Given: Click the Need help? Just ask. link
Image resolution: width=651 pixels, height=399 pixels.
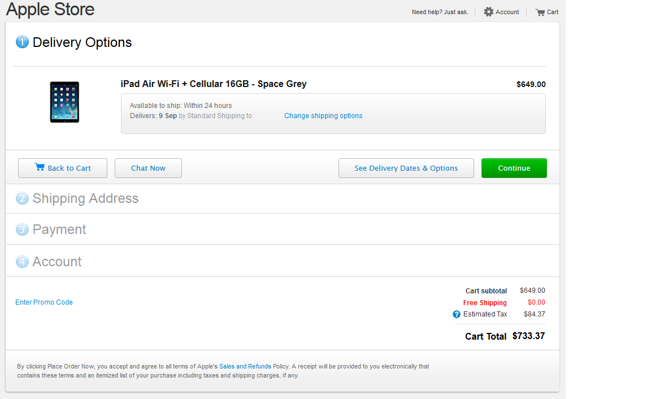Looking at the screenshot, I should pyautogui.click(x=440, y=12).
